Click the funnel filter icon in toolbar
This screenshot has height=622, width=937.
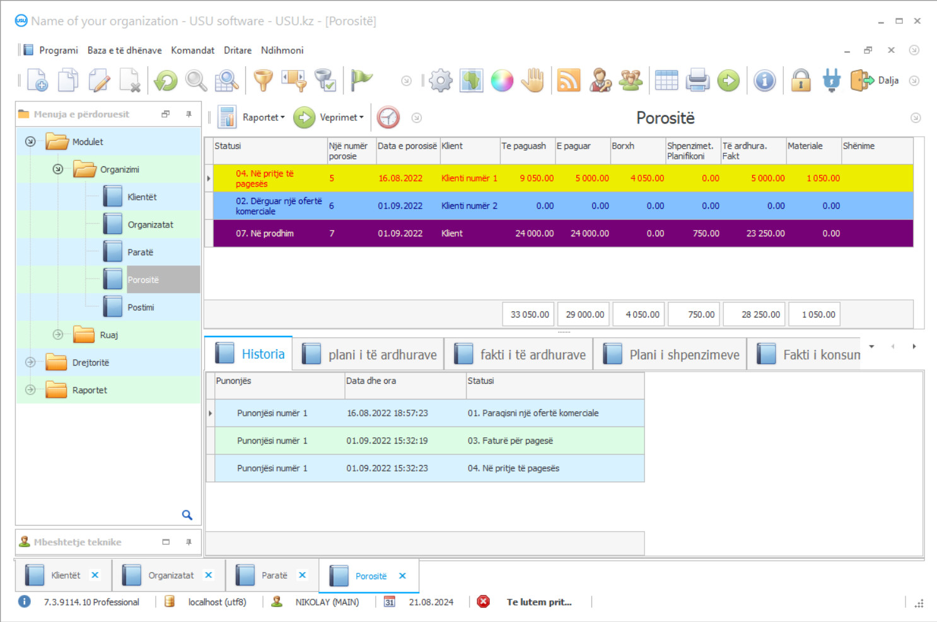(263, 81)
